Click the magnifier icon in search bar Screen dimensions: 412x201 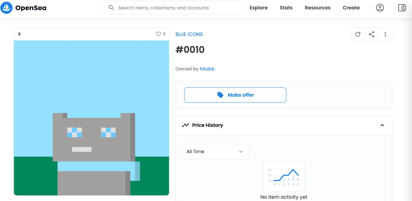pos(111,8)
